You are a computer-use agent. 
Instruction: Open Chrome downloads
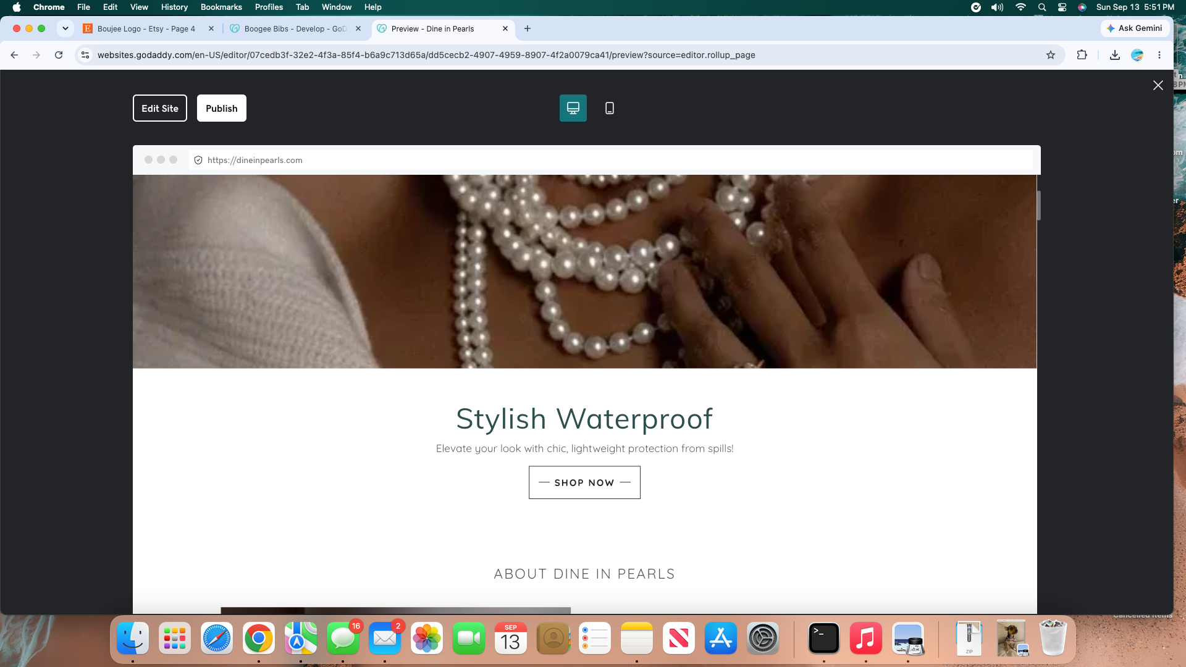pyautogui.click(x=1115, y=55)
